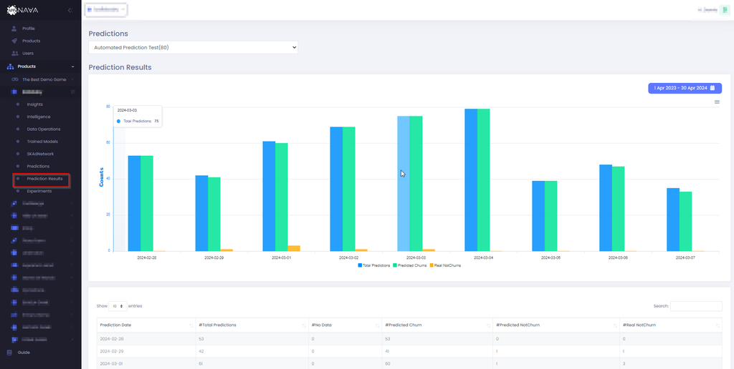Click the 2024-03-01 date cell in the table
The width and height of the screenshot is (734, 369).
(x=146, y=363)
